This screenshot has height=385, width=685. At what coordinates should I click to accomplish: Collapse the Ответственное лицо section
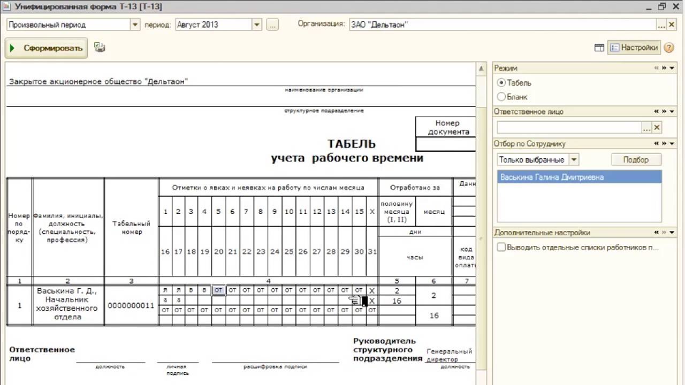(x=672, y=112)
